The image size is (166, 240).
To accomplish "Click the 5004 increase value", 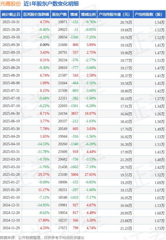I will click(74, 175).
